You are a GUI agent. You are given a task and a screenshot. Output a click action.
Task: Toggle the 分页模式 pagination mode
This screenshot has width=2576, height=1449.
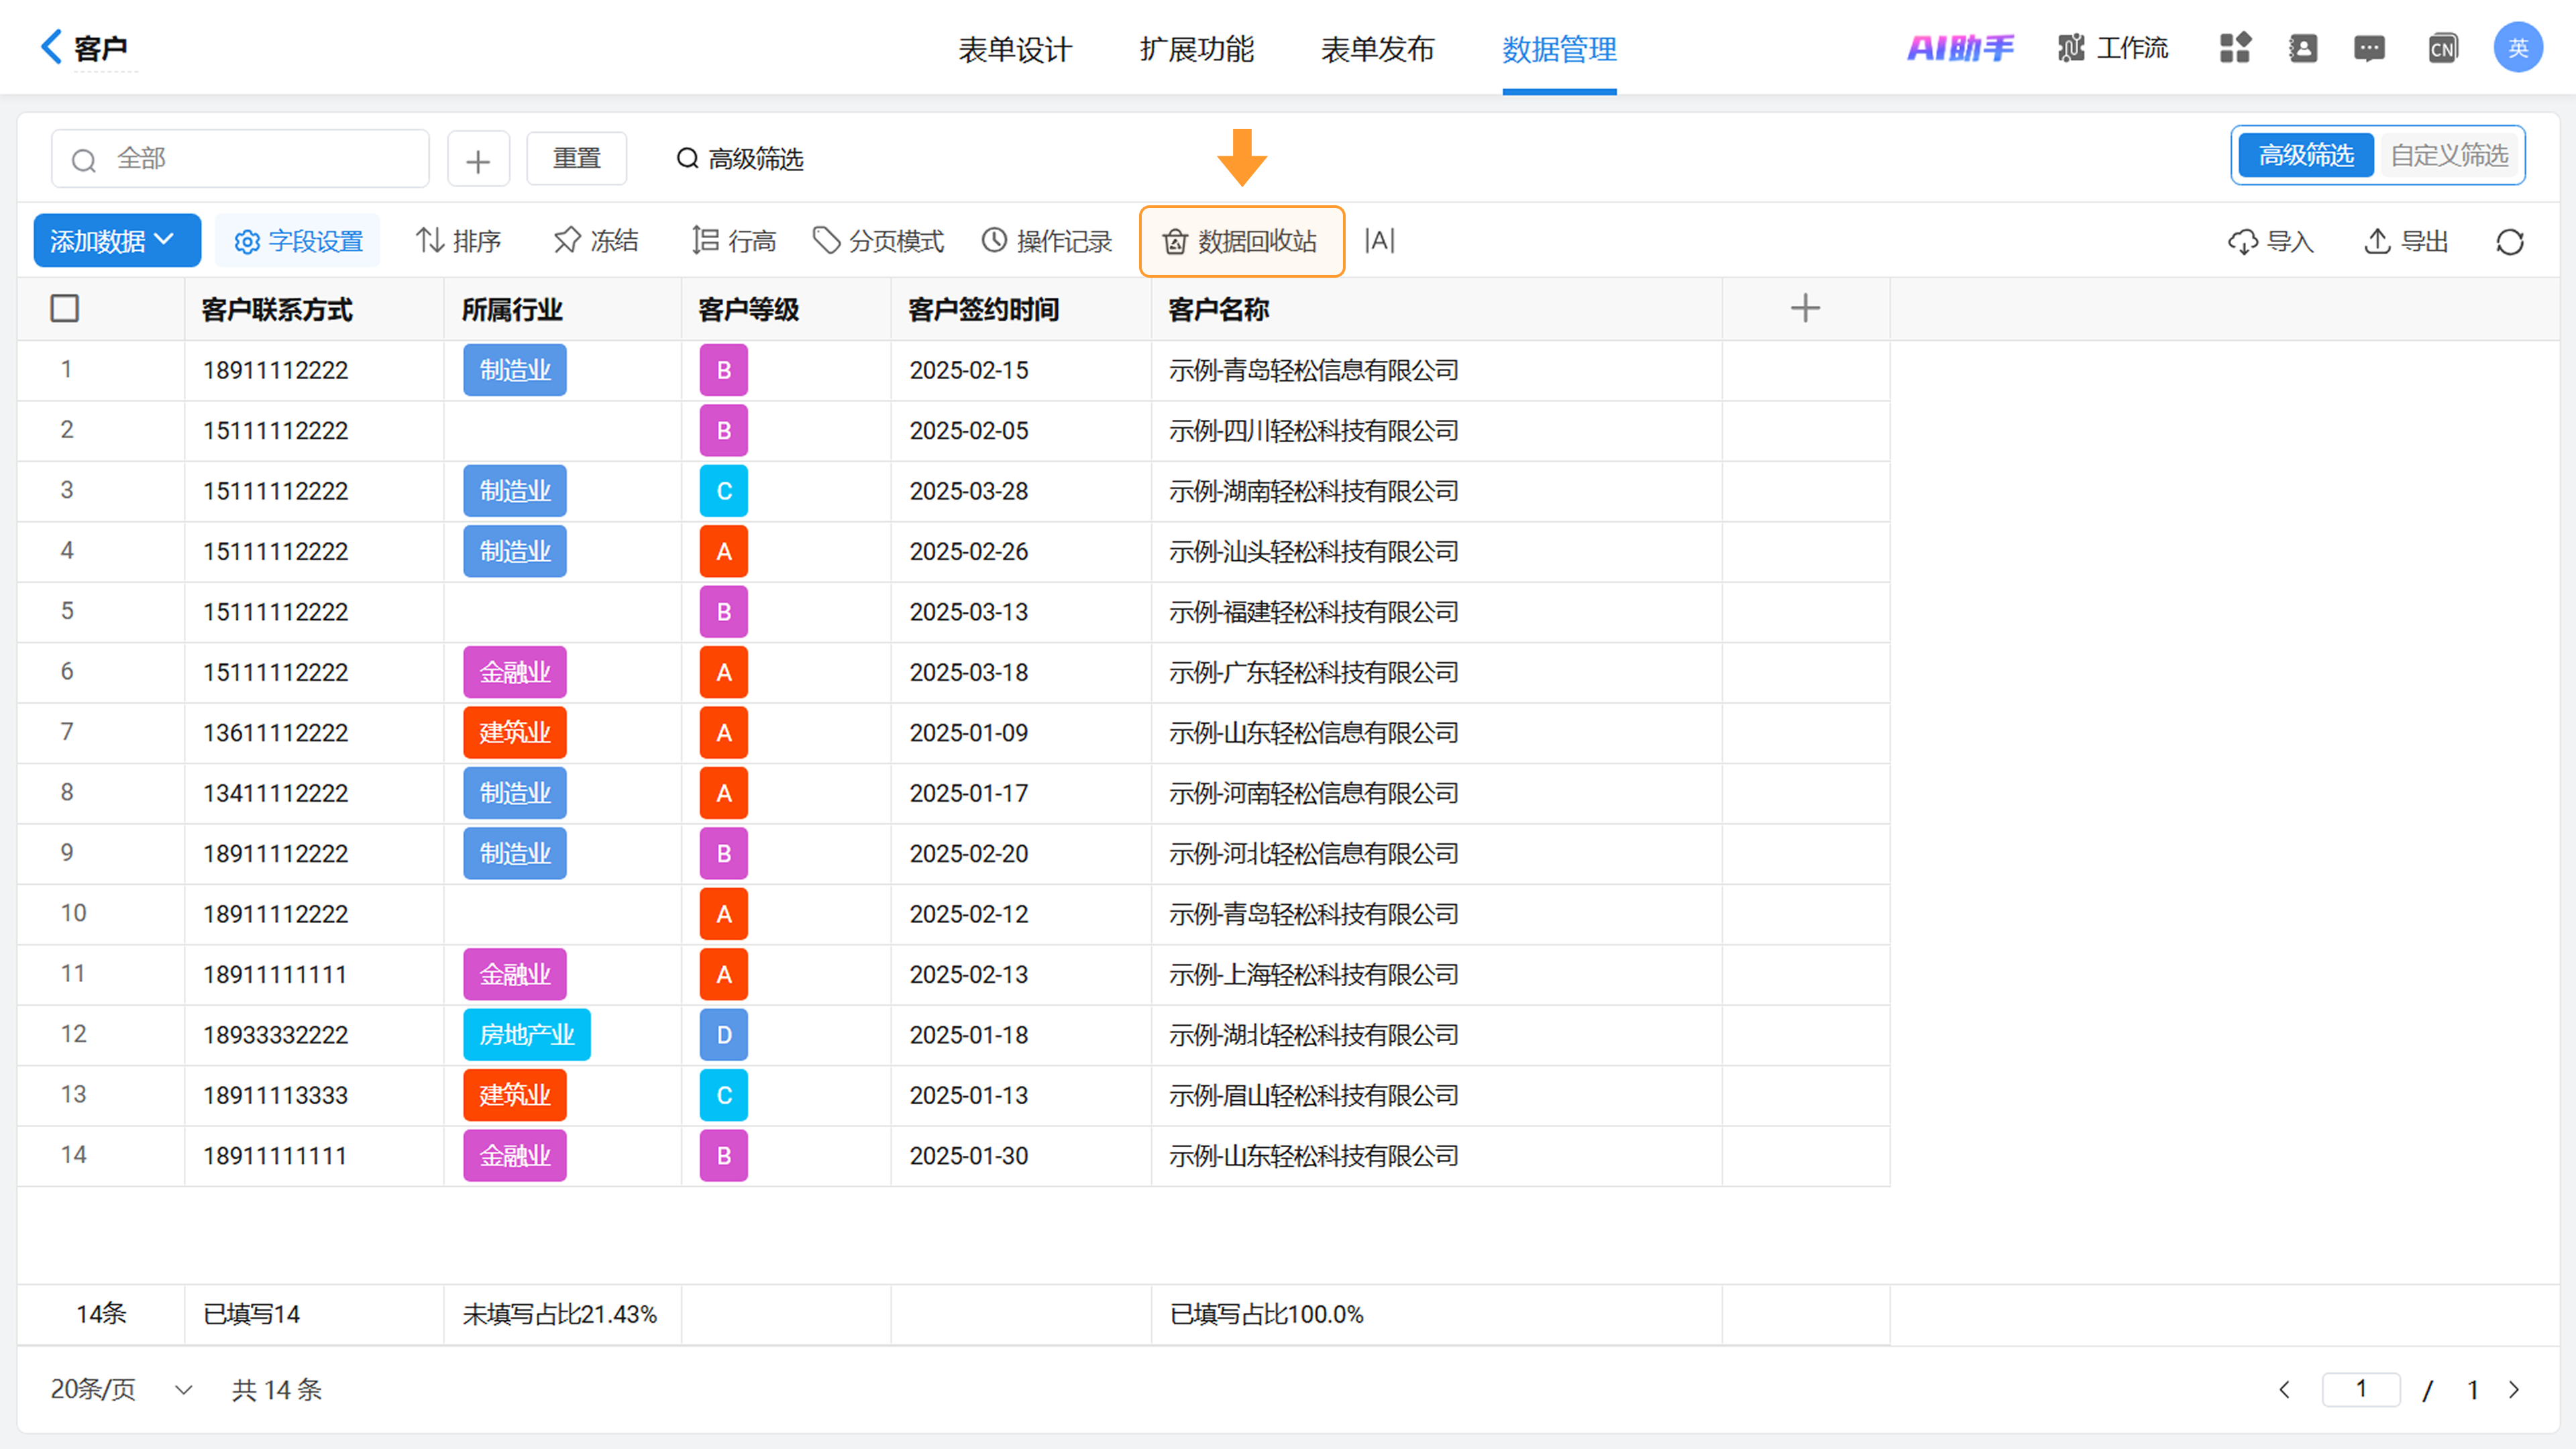878,241
